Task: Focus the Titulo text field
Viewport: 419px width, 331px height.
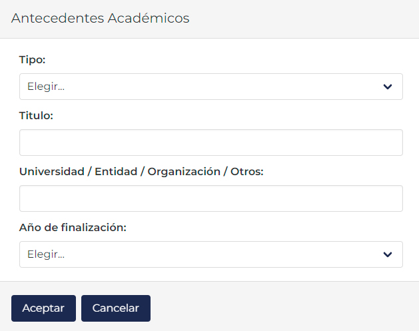Action: 210,143
